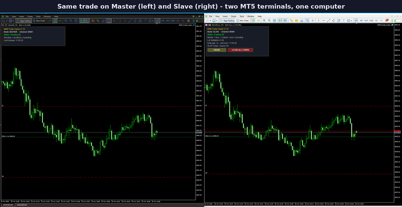Select crosshair tool in Master toolbar
Viewport: 402px width, 207px height.
[x=114, y=21]
